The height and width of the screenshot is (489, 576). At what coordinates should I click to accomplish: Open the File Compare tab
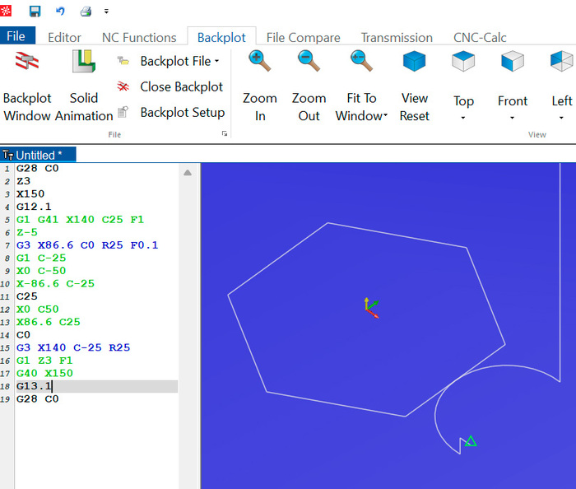(303, 37)
